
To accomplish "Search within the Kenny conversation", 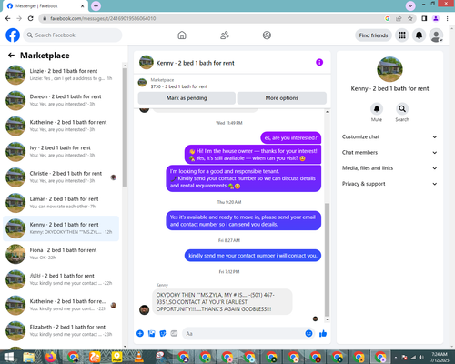I will [x=402, y=109].
